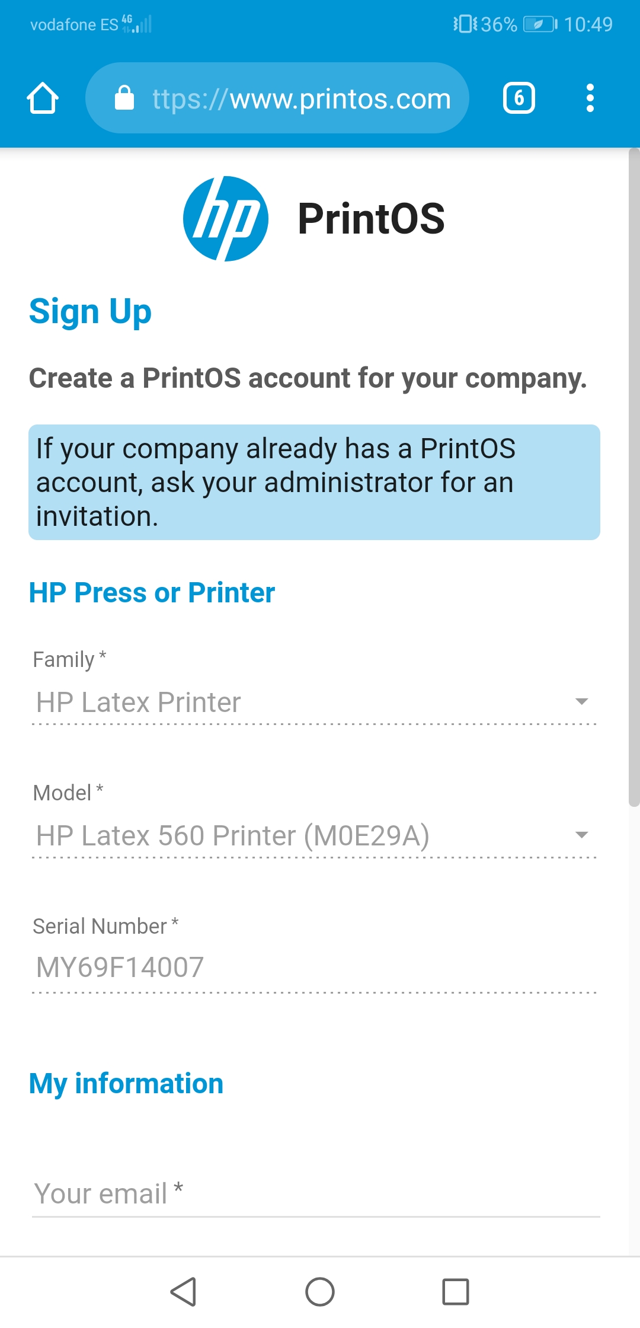Expand the Model dropdown arrow
The height and width of the screenshot is (1328, 640).
[x=582, y=835]
